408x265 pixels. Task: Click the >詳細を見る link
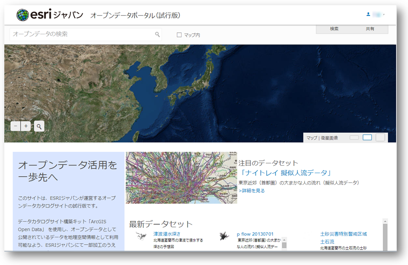[252, 191]
